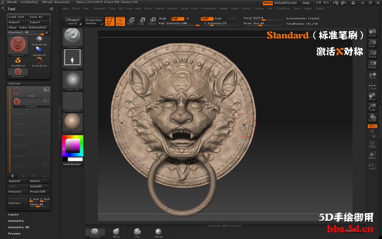
Task: Select the AlphaBrush tool
Action: point(39,52)
